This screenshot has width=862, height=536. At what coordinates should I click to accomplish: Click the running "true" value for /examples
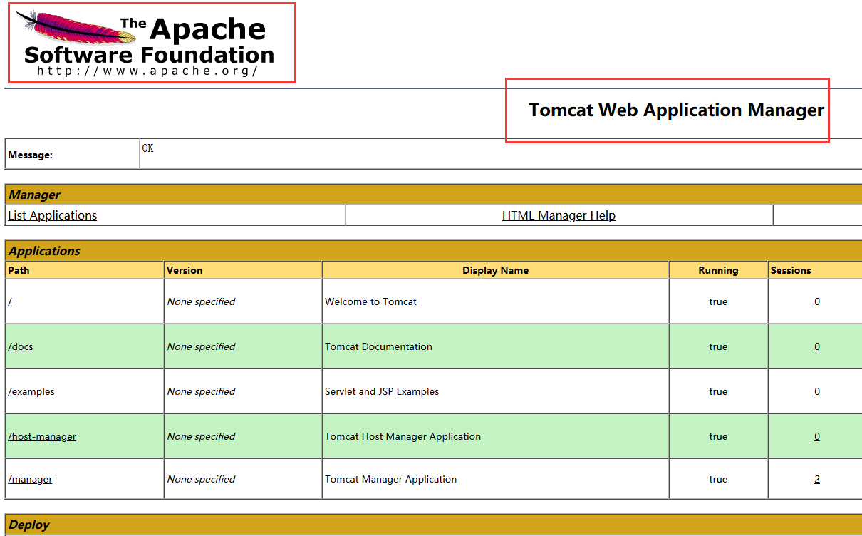pos(718,391)
